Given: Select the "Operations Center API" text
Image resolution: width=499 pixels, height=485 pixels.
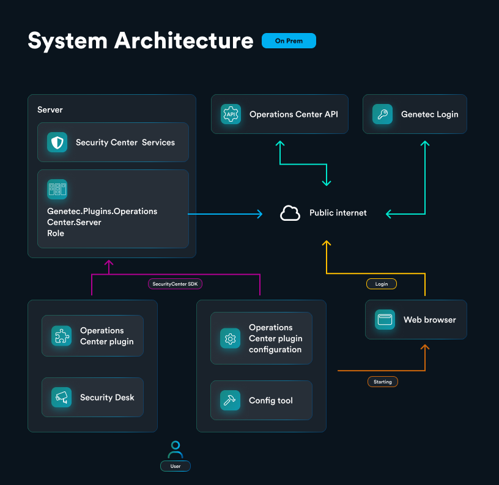Looking at the screenshot, I should pyautogui.click(x=294, y=114).
